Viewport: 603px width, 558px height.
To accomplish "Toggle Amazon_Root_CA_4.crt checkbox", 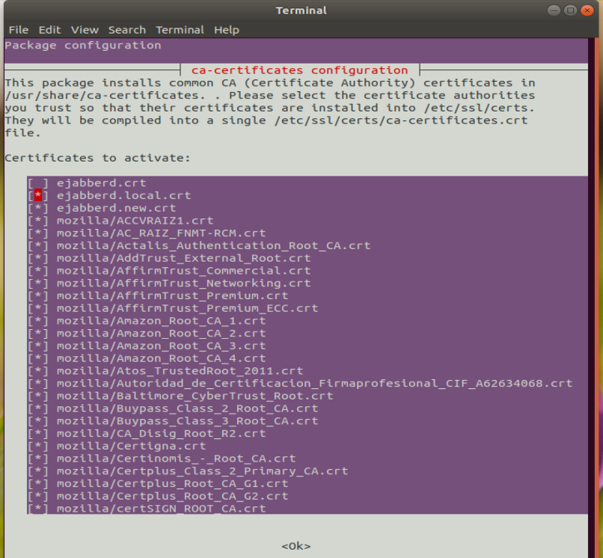I will [38, 358].
